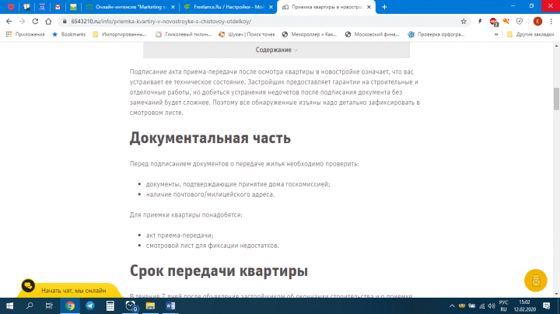The image size is (560, 314).
Task: Open the pinned calendar tab showing 12
Action: point(42,7)
